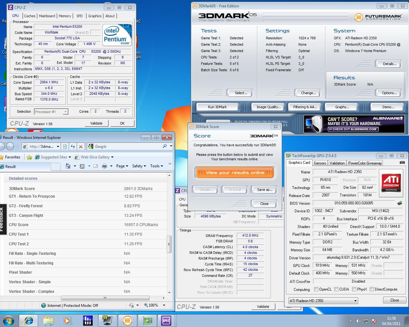Click the IE Forward navigation button
409x327 pixels.
point(10,146)
